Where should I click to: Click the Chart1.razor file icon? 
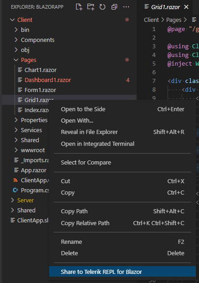pos(20,70)
